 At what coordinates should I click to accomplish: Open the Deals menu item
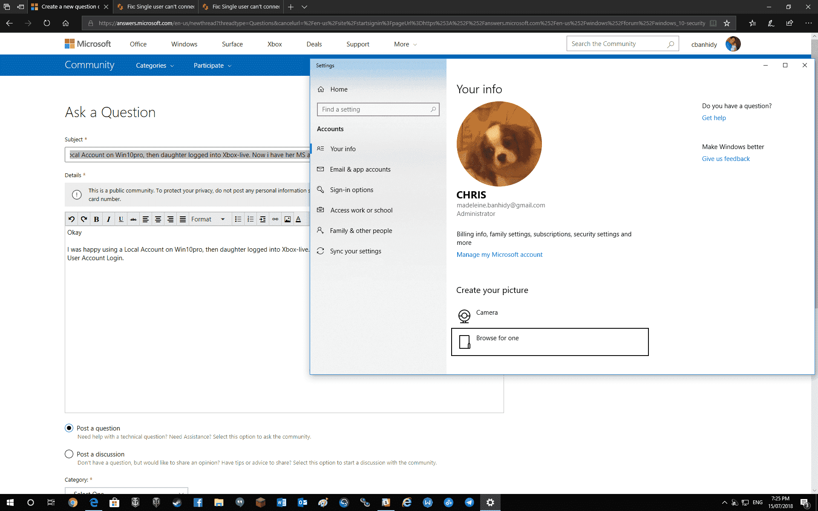tap(314, 44)
